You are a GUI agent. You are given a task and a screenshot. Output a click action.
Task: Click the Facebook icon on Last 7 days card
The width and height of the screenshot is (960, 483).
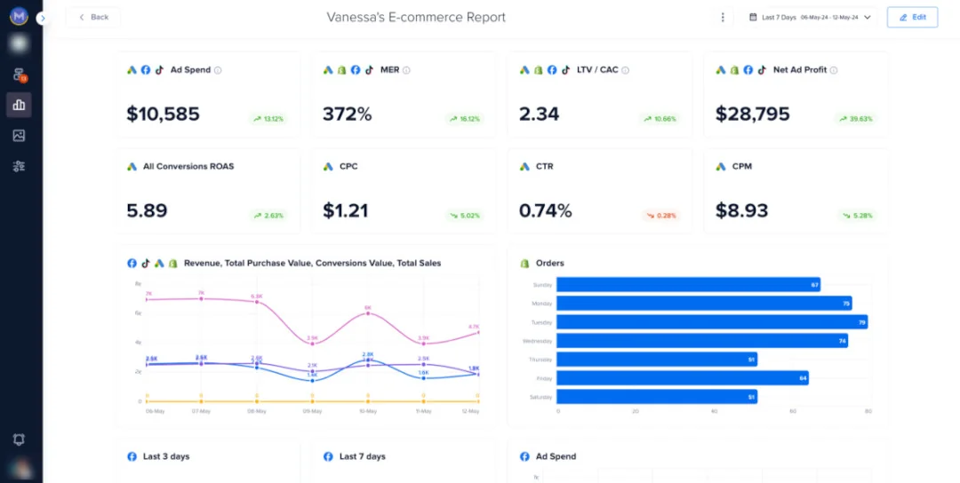click(328, 456)
